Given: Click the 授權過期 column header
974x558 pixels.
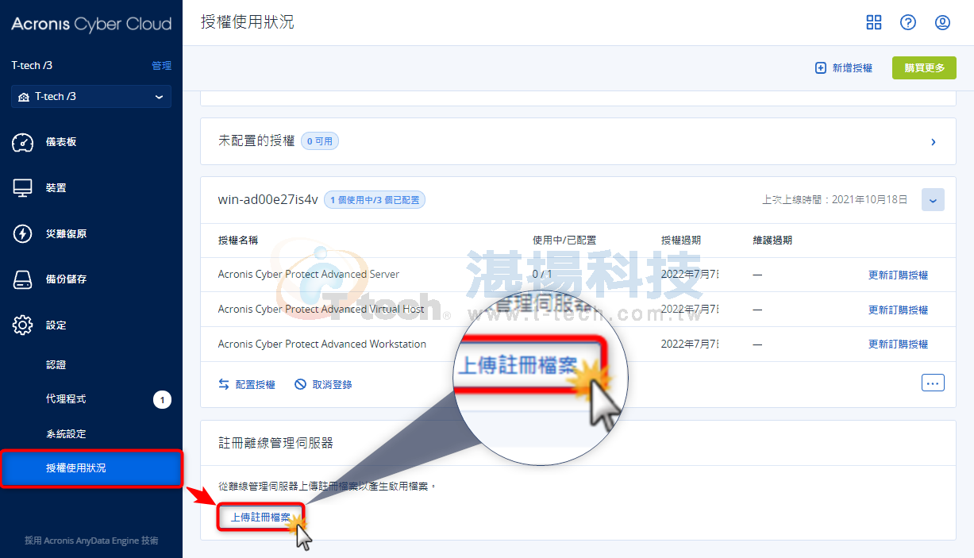Looking at the screenshot, I should (x=681, y=241).
